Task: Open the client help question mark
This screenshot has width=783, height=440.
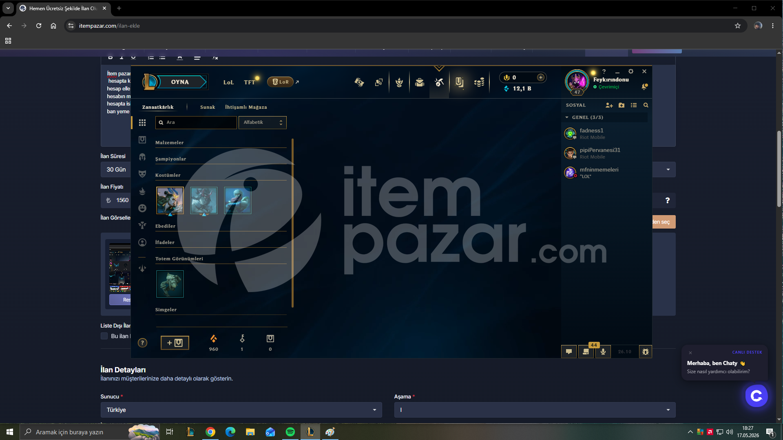Action: pyautogui.click(x=604, y=71)
